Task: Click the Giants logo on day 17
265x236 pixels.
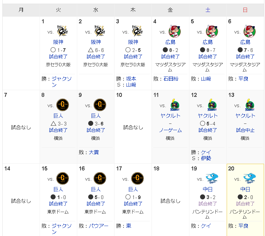Action: (137, 178)
